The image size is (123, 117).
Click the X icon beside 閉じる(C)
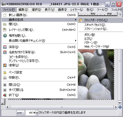[x=5, y=85]
